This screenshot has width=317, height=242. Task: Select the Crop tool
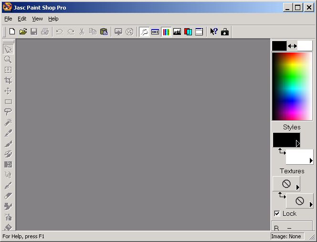[8, 80]
